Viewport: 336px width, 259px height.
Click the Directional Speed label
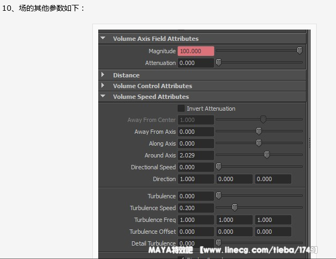[153, 167]
